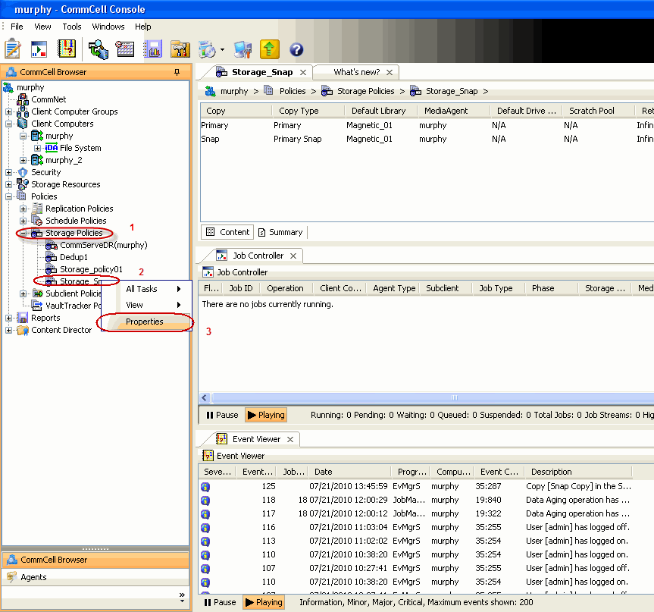Click the install software disc toolbar icon
The image size is (654, 612).
pos(207,50)
